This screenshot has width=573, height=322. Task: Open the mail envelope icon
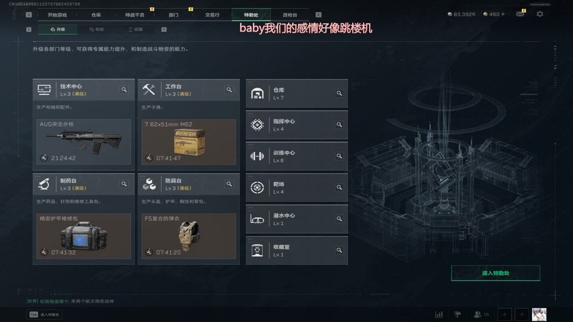(x=520, y=14)
